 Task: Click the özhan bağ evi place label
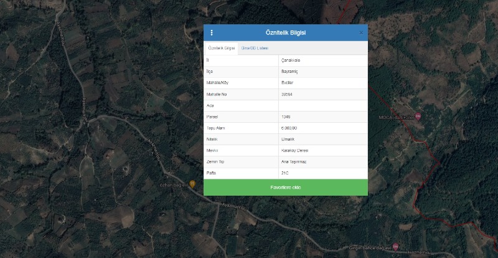tap(174, 184)
